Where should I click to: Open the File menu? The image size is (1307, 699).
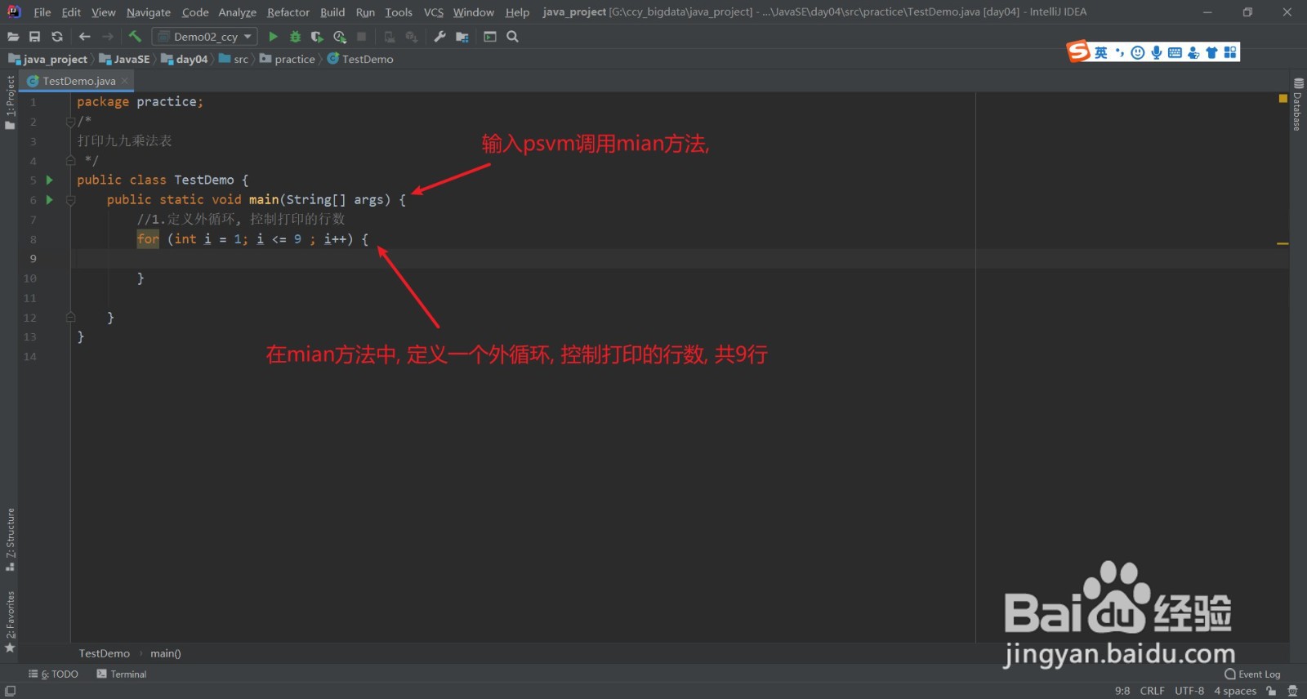click(x=42, y=12)
